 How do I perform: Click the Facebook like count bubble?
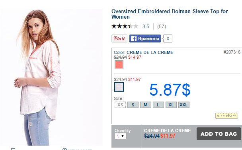[x=168, y=38]
